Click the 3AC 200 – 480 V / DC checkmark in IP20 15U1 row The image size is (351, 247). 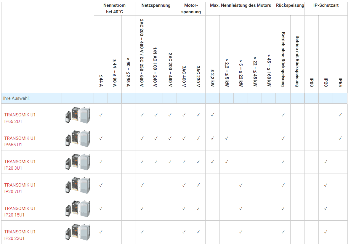(x=142, y=208)
